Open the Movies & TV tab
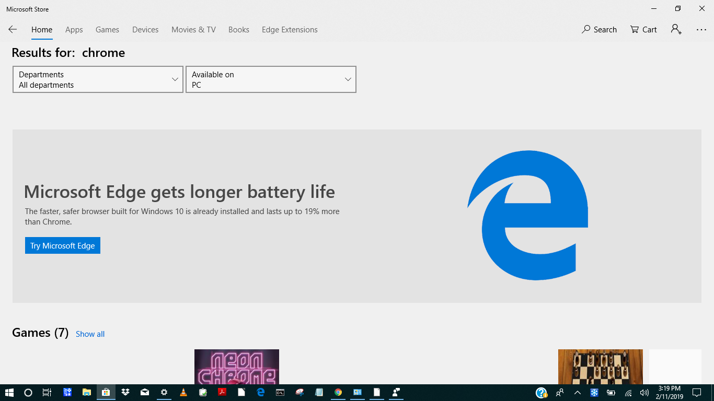 [193, 30]
